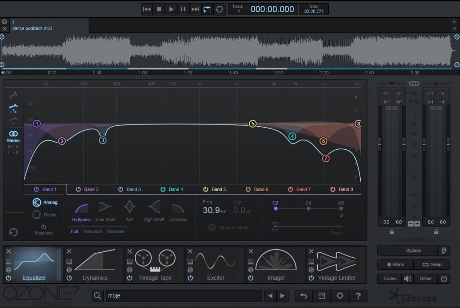Toggle power for Band 1
The width and height of the screenshot is (460, 308).
(36, 189)
